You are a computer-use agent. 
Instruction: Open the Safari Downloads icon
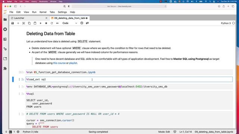coord(219,6)
